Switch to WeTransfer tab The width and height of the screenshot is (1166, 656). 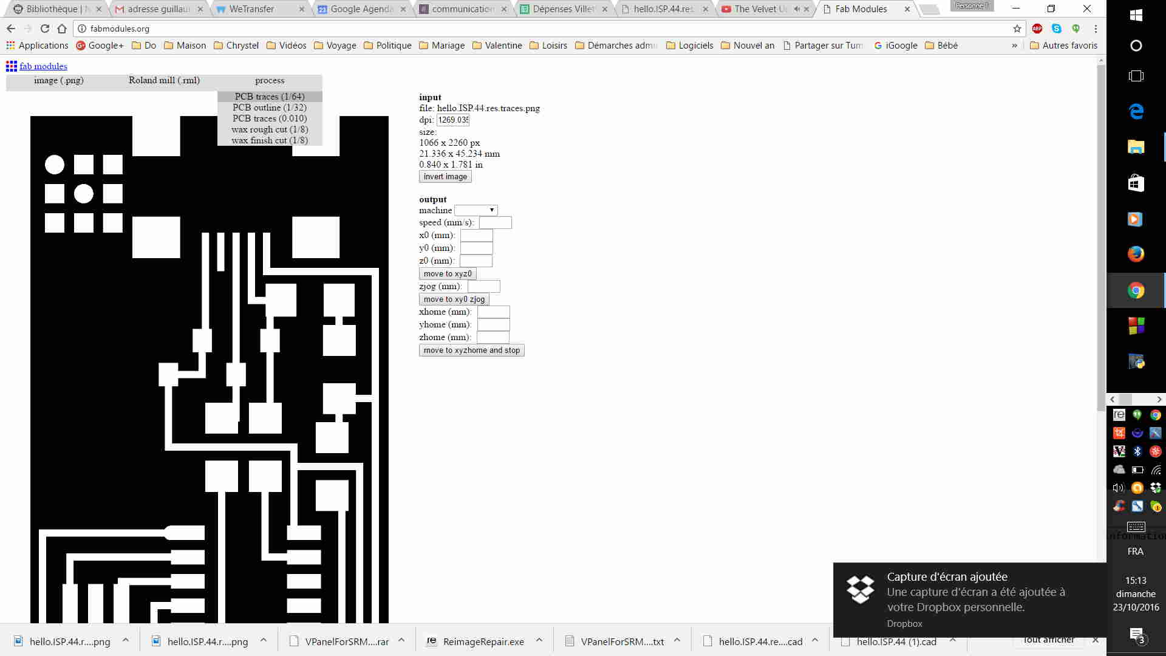tap(252, 9)
